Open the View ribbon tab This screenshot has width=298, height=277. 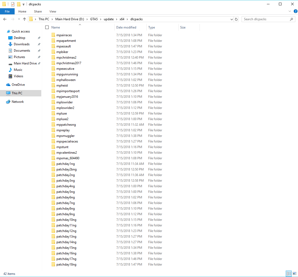(53, 11)
